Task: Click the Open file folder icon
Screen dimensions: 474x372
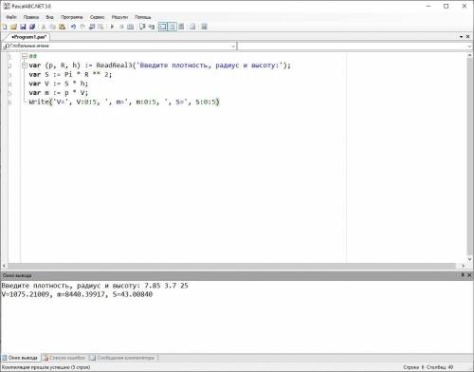Action: 13,27
